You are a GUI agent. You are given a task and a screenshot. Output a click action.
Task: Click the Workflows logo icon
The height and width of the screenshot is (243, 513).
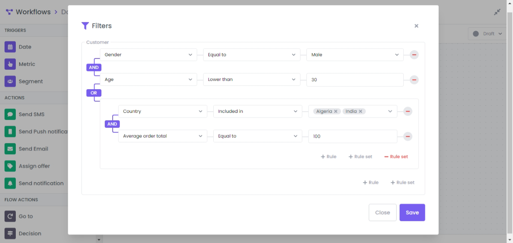[9, 12]
